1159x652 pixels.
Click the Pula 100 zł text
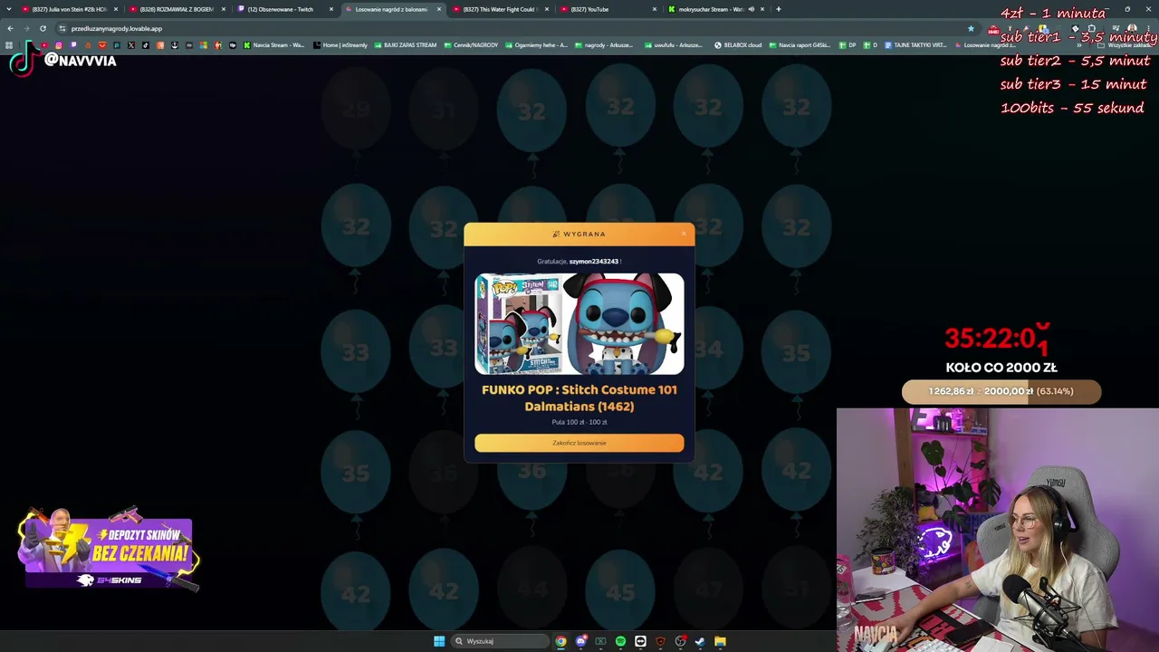[579, 422]
